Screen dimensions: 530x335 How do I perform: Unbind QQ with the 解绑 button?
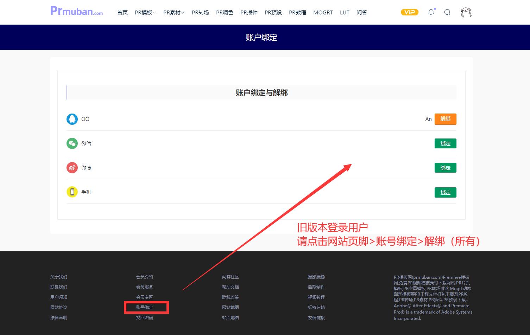445,119
